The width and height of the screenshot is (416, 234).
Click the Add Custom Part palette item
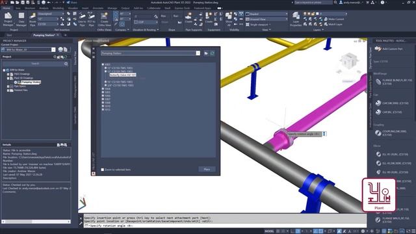pos(389,49)
